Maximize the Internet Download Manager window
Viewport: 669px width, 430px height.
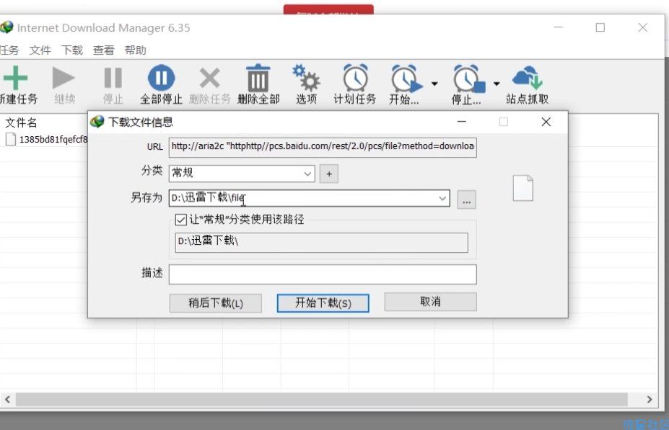[x=600, y=27]
